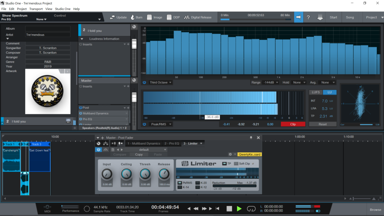The image size is (384, 216).
Task: Click the DDP export icon
Action: 169,17
